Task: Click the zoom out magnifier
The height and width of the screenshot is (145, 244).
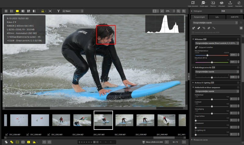Action: [178, 11]
